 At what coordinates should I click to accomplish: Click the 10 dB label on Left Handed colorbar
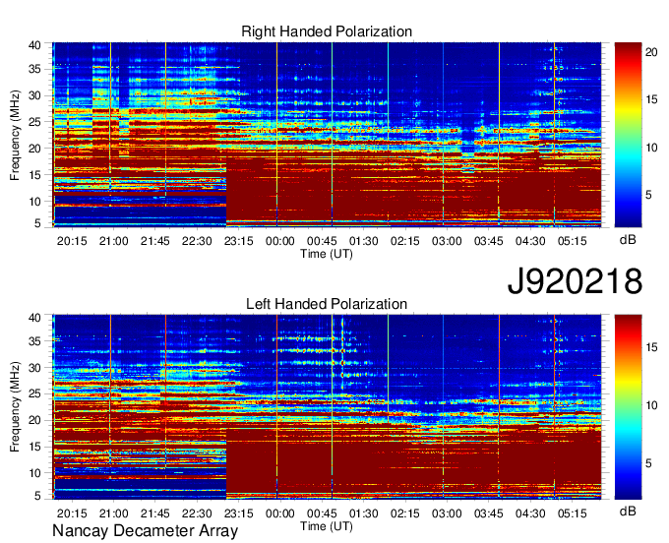coord(651,405)
